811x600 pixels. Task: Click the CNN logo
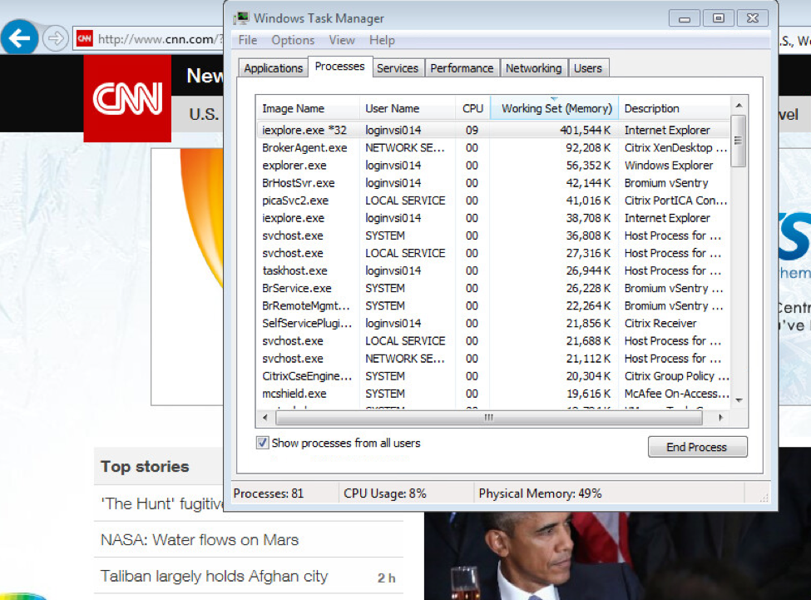click(x=126, y=100)
